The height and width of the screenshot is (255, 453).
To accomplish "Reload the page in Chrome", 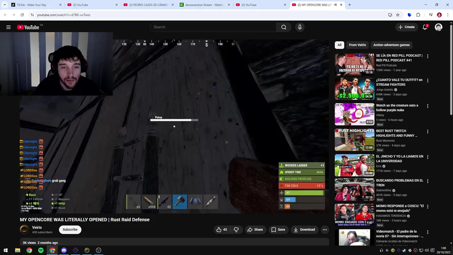I will click(22, 15).
